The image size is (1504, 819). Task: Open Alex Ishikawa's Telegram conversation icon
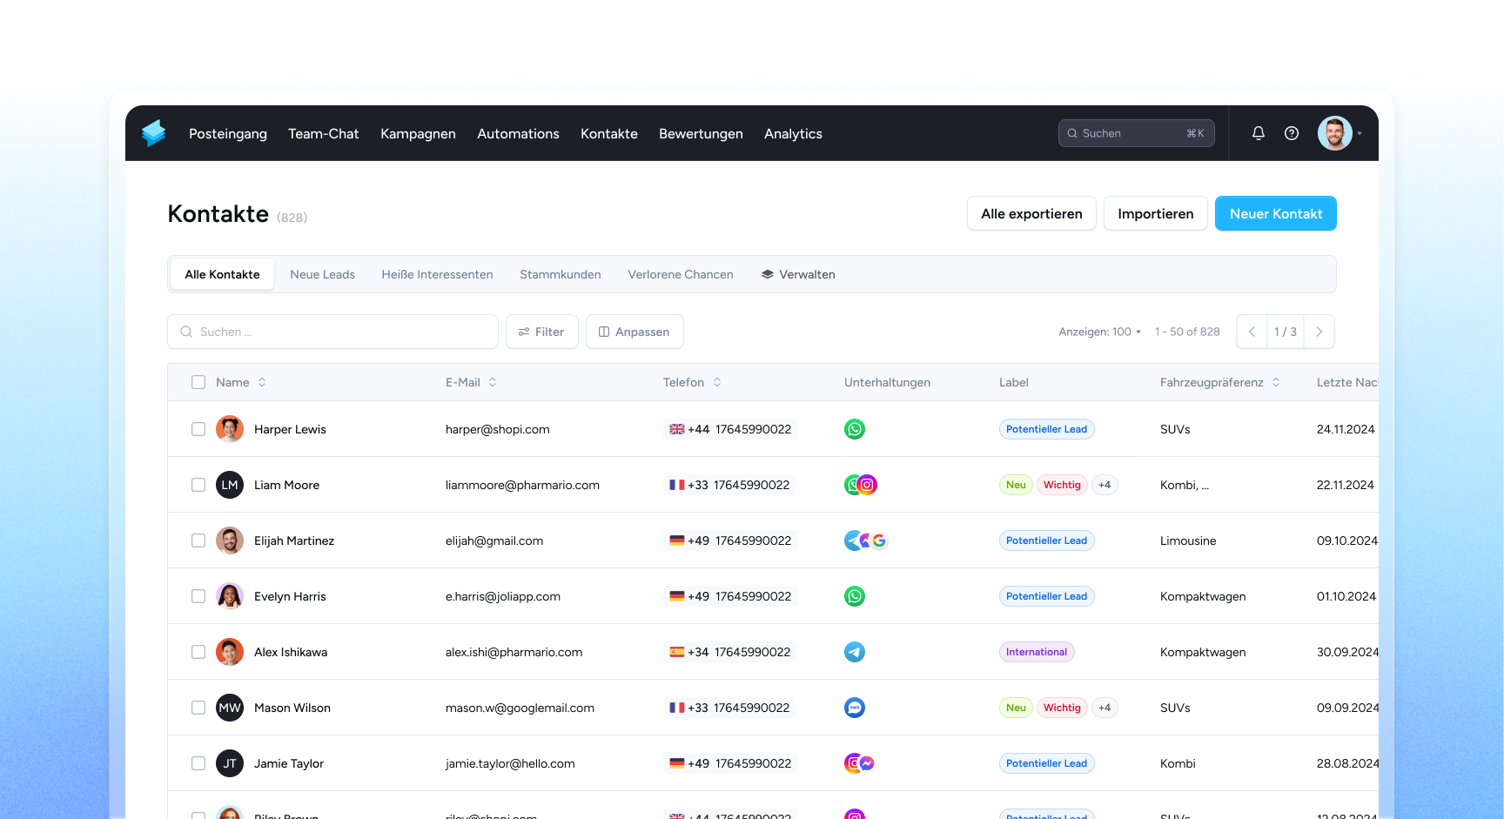point(855,652)
